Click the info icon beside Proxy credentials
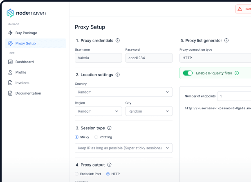Viewport: 251px width, 182px height. 118,40
